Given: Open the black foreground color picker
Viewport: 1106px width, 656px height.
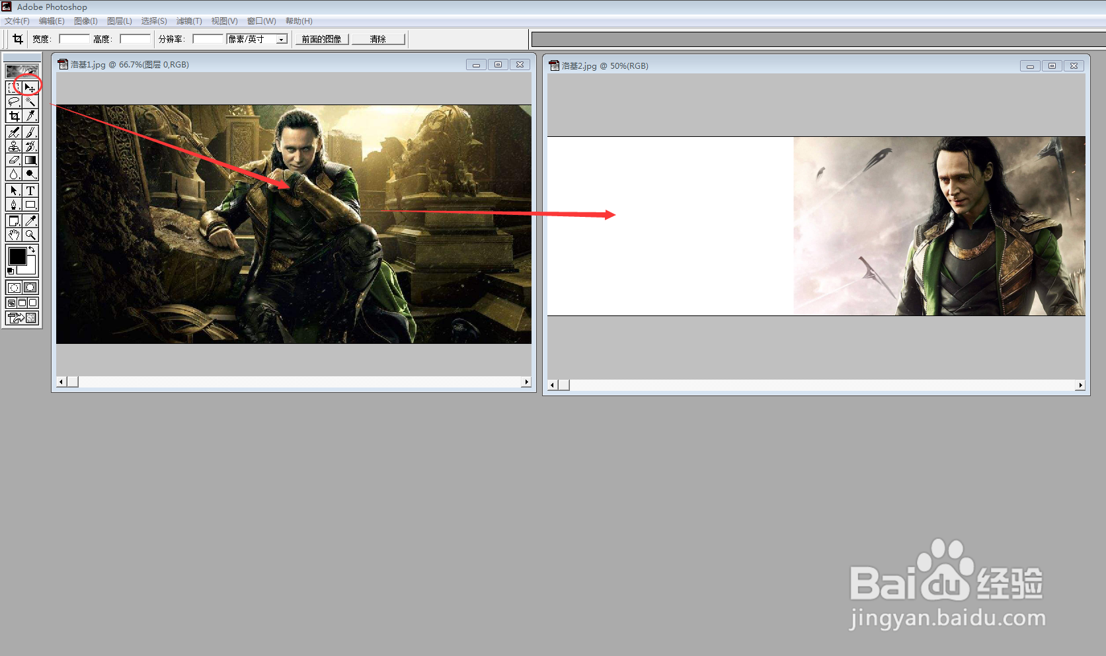Looking at the screenshot, I should (17, 255).
